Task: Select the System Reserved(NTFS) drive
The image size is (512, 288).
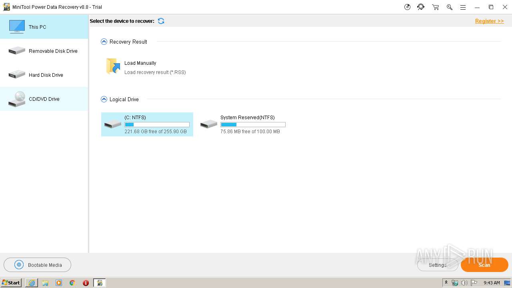Action: pos(243,124)
